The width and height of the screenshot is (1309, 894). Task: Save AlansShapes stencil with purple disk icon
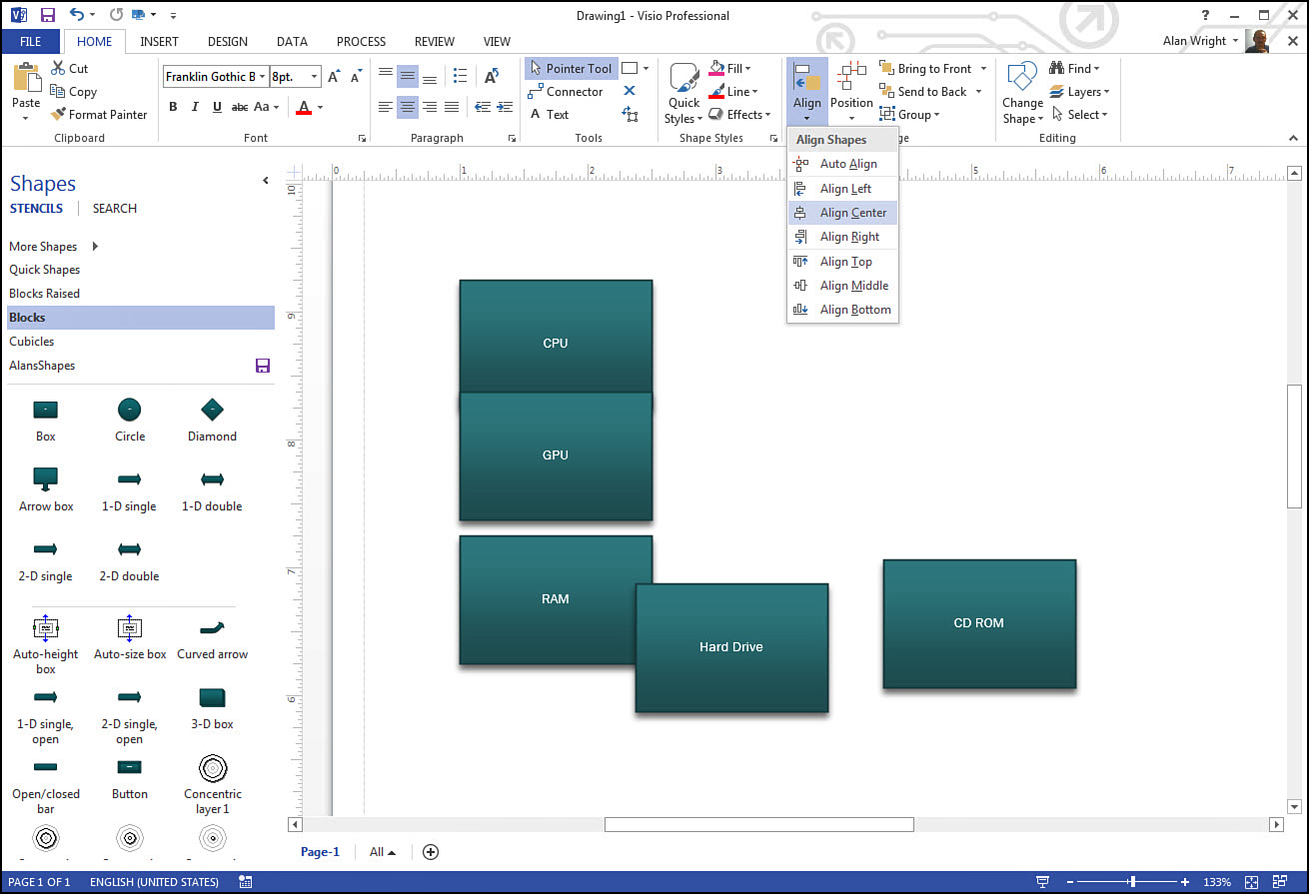(263, 366)
